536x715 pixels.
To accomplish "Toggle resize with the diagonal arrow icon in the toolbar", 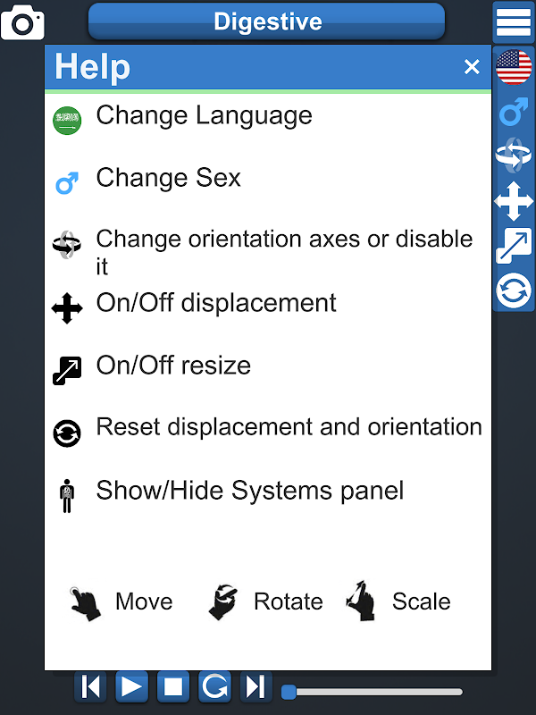I will click(514, 246).
